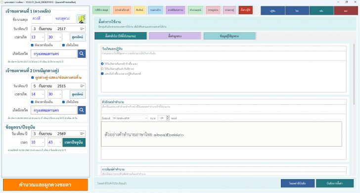Viewport: 360px width, 193px height.
Task: Search province for person 2 birthplace
Action: pyautogui.click(x=82, y=110)
